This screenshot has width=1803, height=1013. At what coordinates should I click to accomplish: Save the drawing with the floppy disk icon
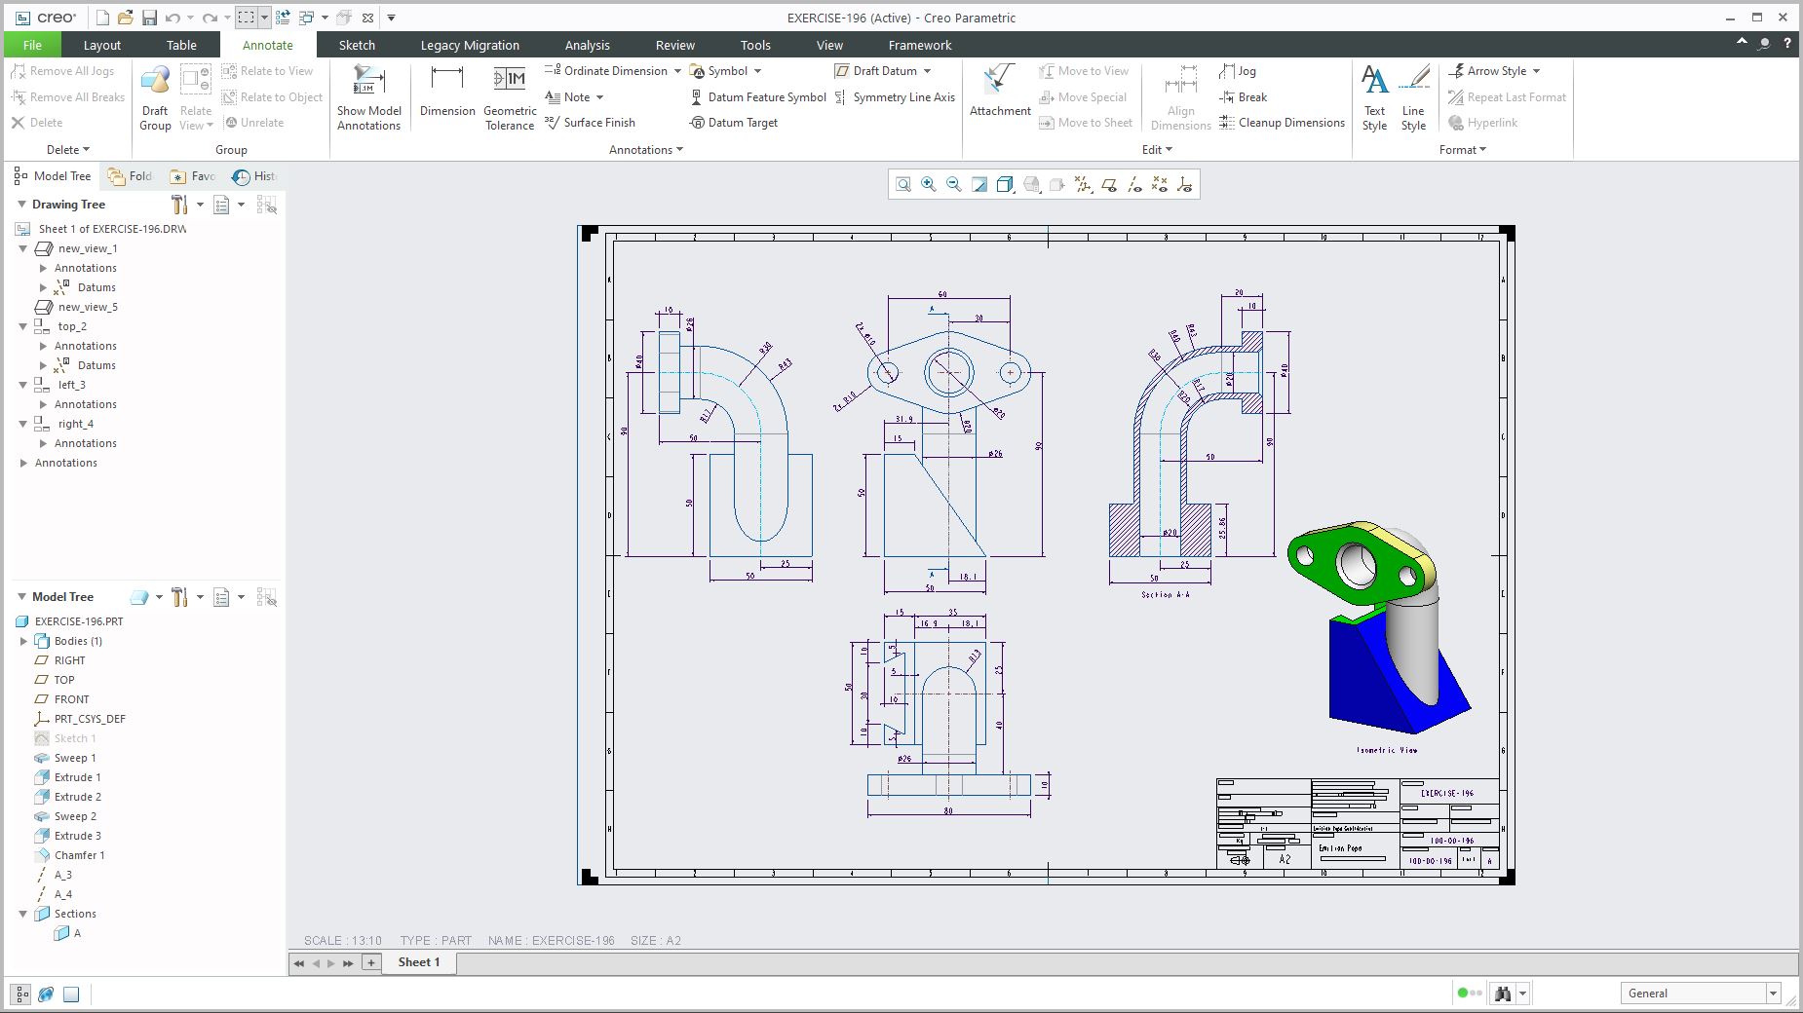coord(149,18)
